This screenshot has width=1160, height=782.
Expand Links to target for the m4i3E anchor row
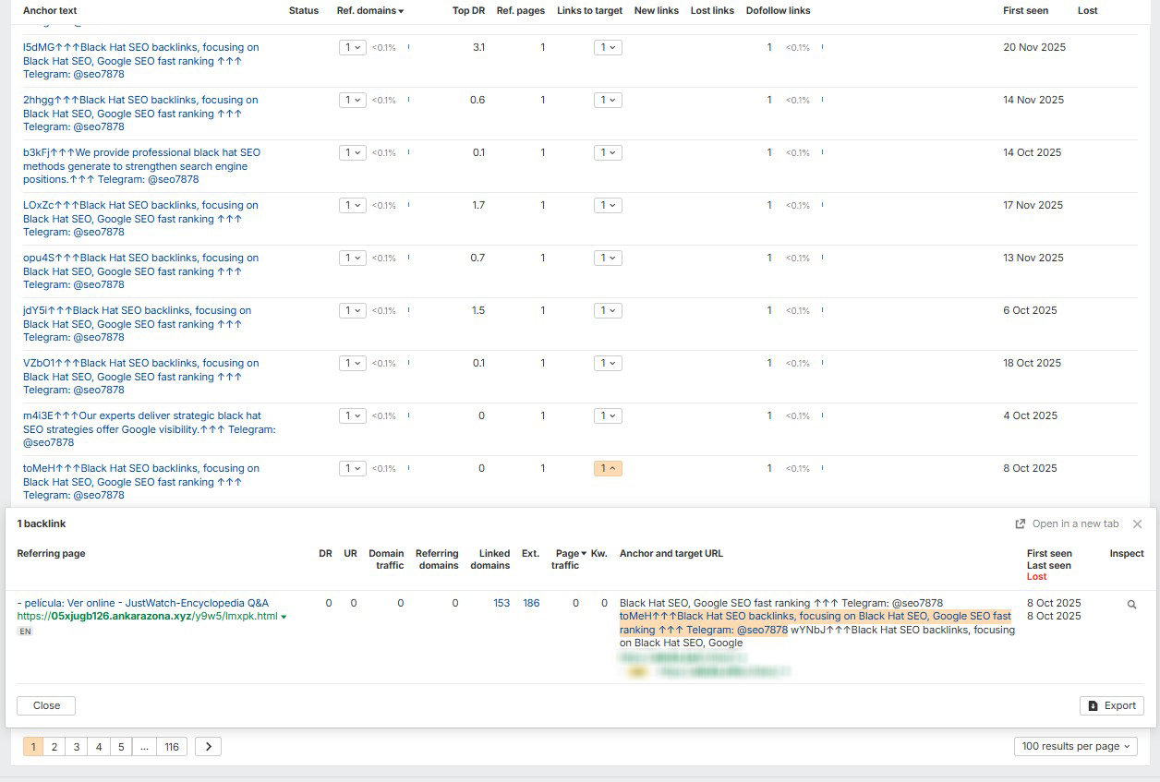click(608, 416)
